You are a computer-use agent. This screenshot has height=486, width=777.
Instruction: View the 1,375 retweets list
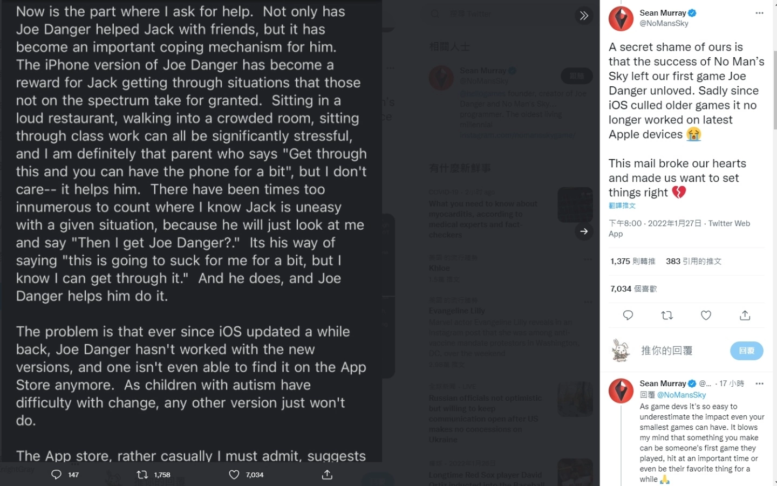tap(632, 261)
